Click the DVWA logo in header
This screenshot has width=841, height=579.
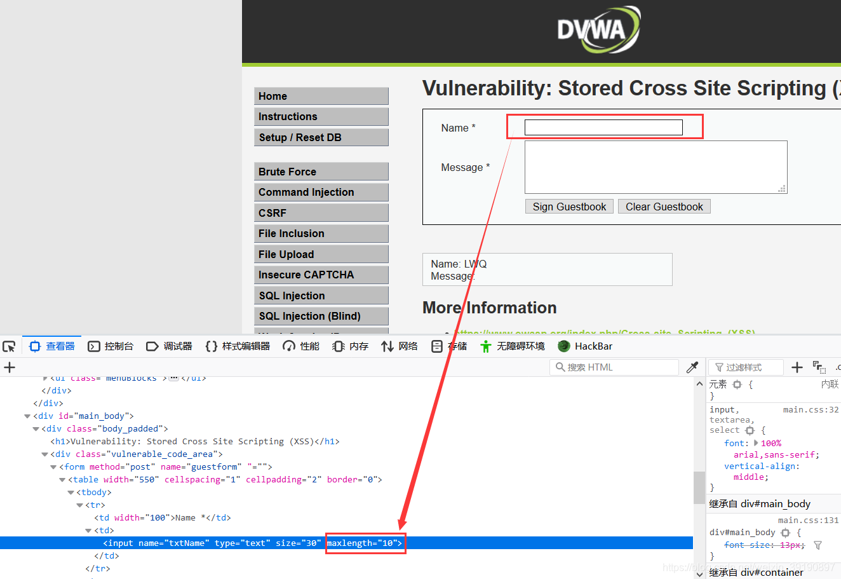pyautogui.click(x=598, y=29)
